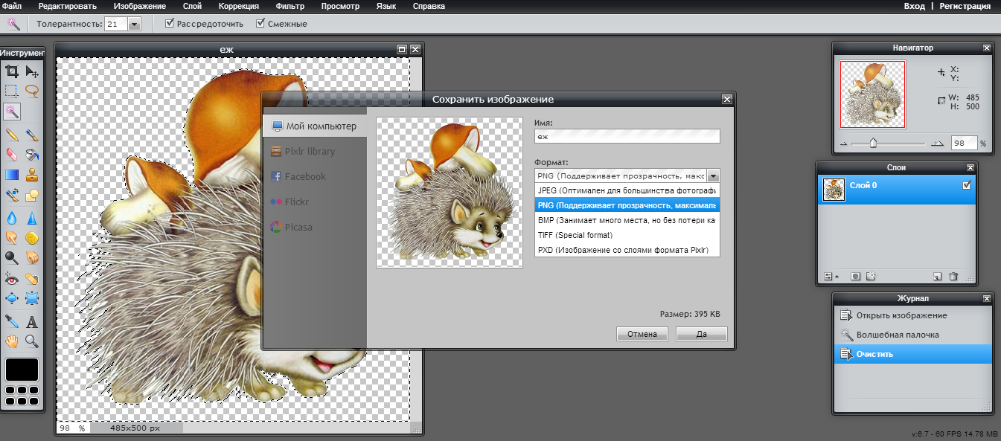Choose the Burn hand tool
1001x441 pixels.
(32, 258)
